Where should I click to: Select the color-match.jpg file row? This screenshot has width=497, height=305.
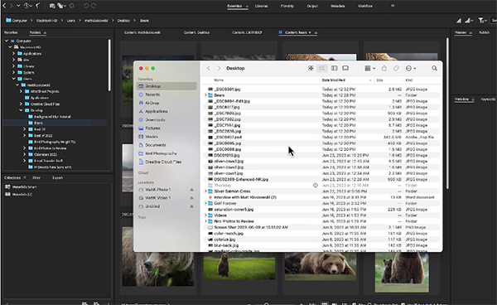point(321,234)
